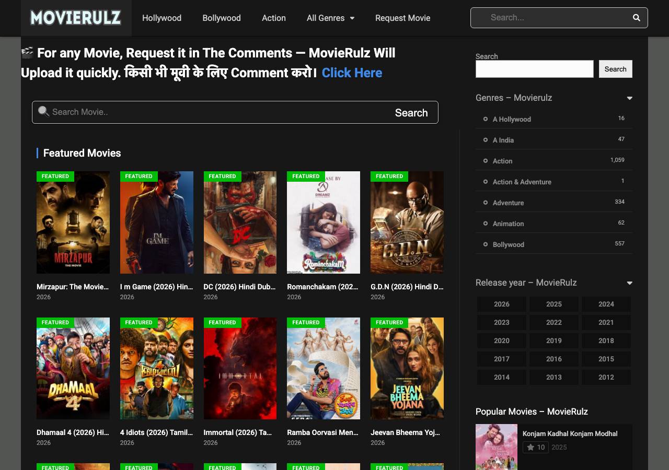Open the Request Movie page
The image size is (669, 470).
403,18
